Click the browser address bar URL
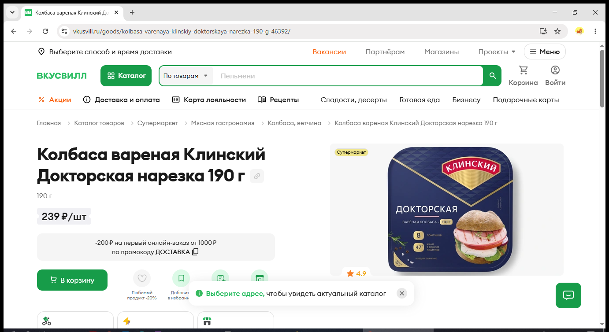609x332 pixels. [x=182, y=31]
